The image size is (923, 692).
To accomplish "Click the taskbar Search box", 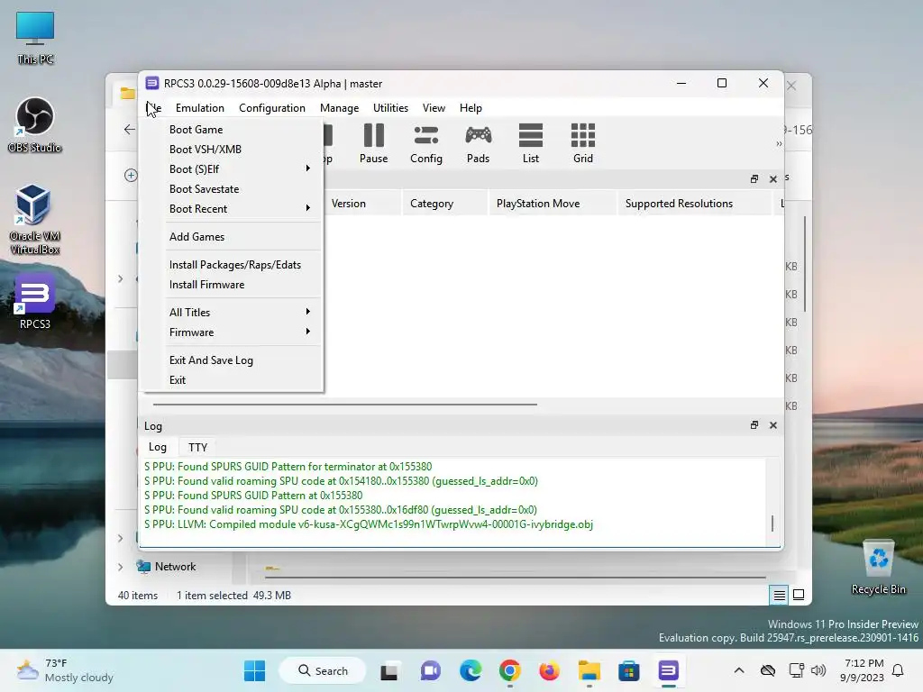I will [x=324, y=670].
